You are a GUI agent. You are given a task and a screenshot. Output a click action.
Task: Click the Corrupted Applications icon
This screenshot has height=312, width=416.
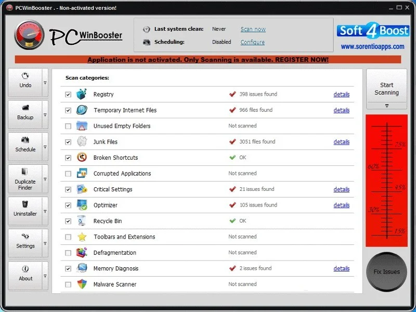coord(82,174)
